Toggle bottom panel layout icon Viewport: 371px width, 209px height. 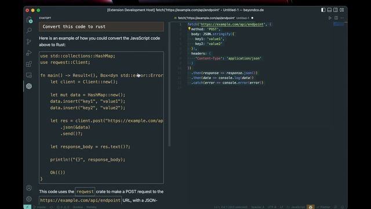[x=329, y=10]
